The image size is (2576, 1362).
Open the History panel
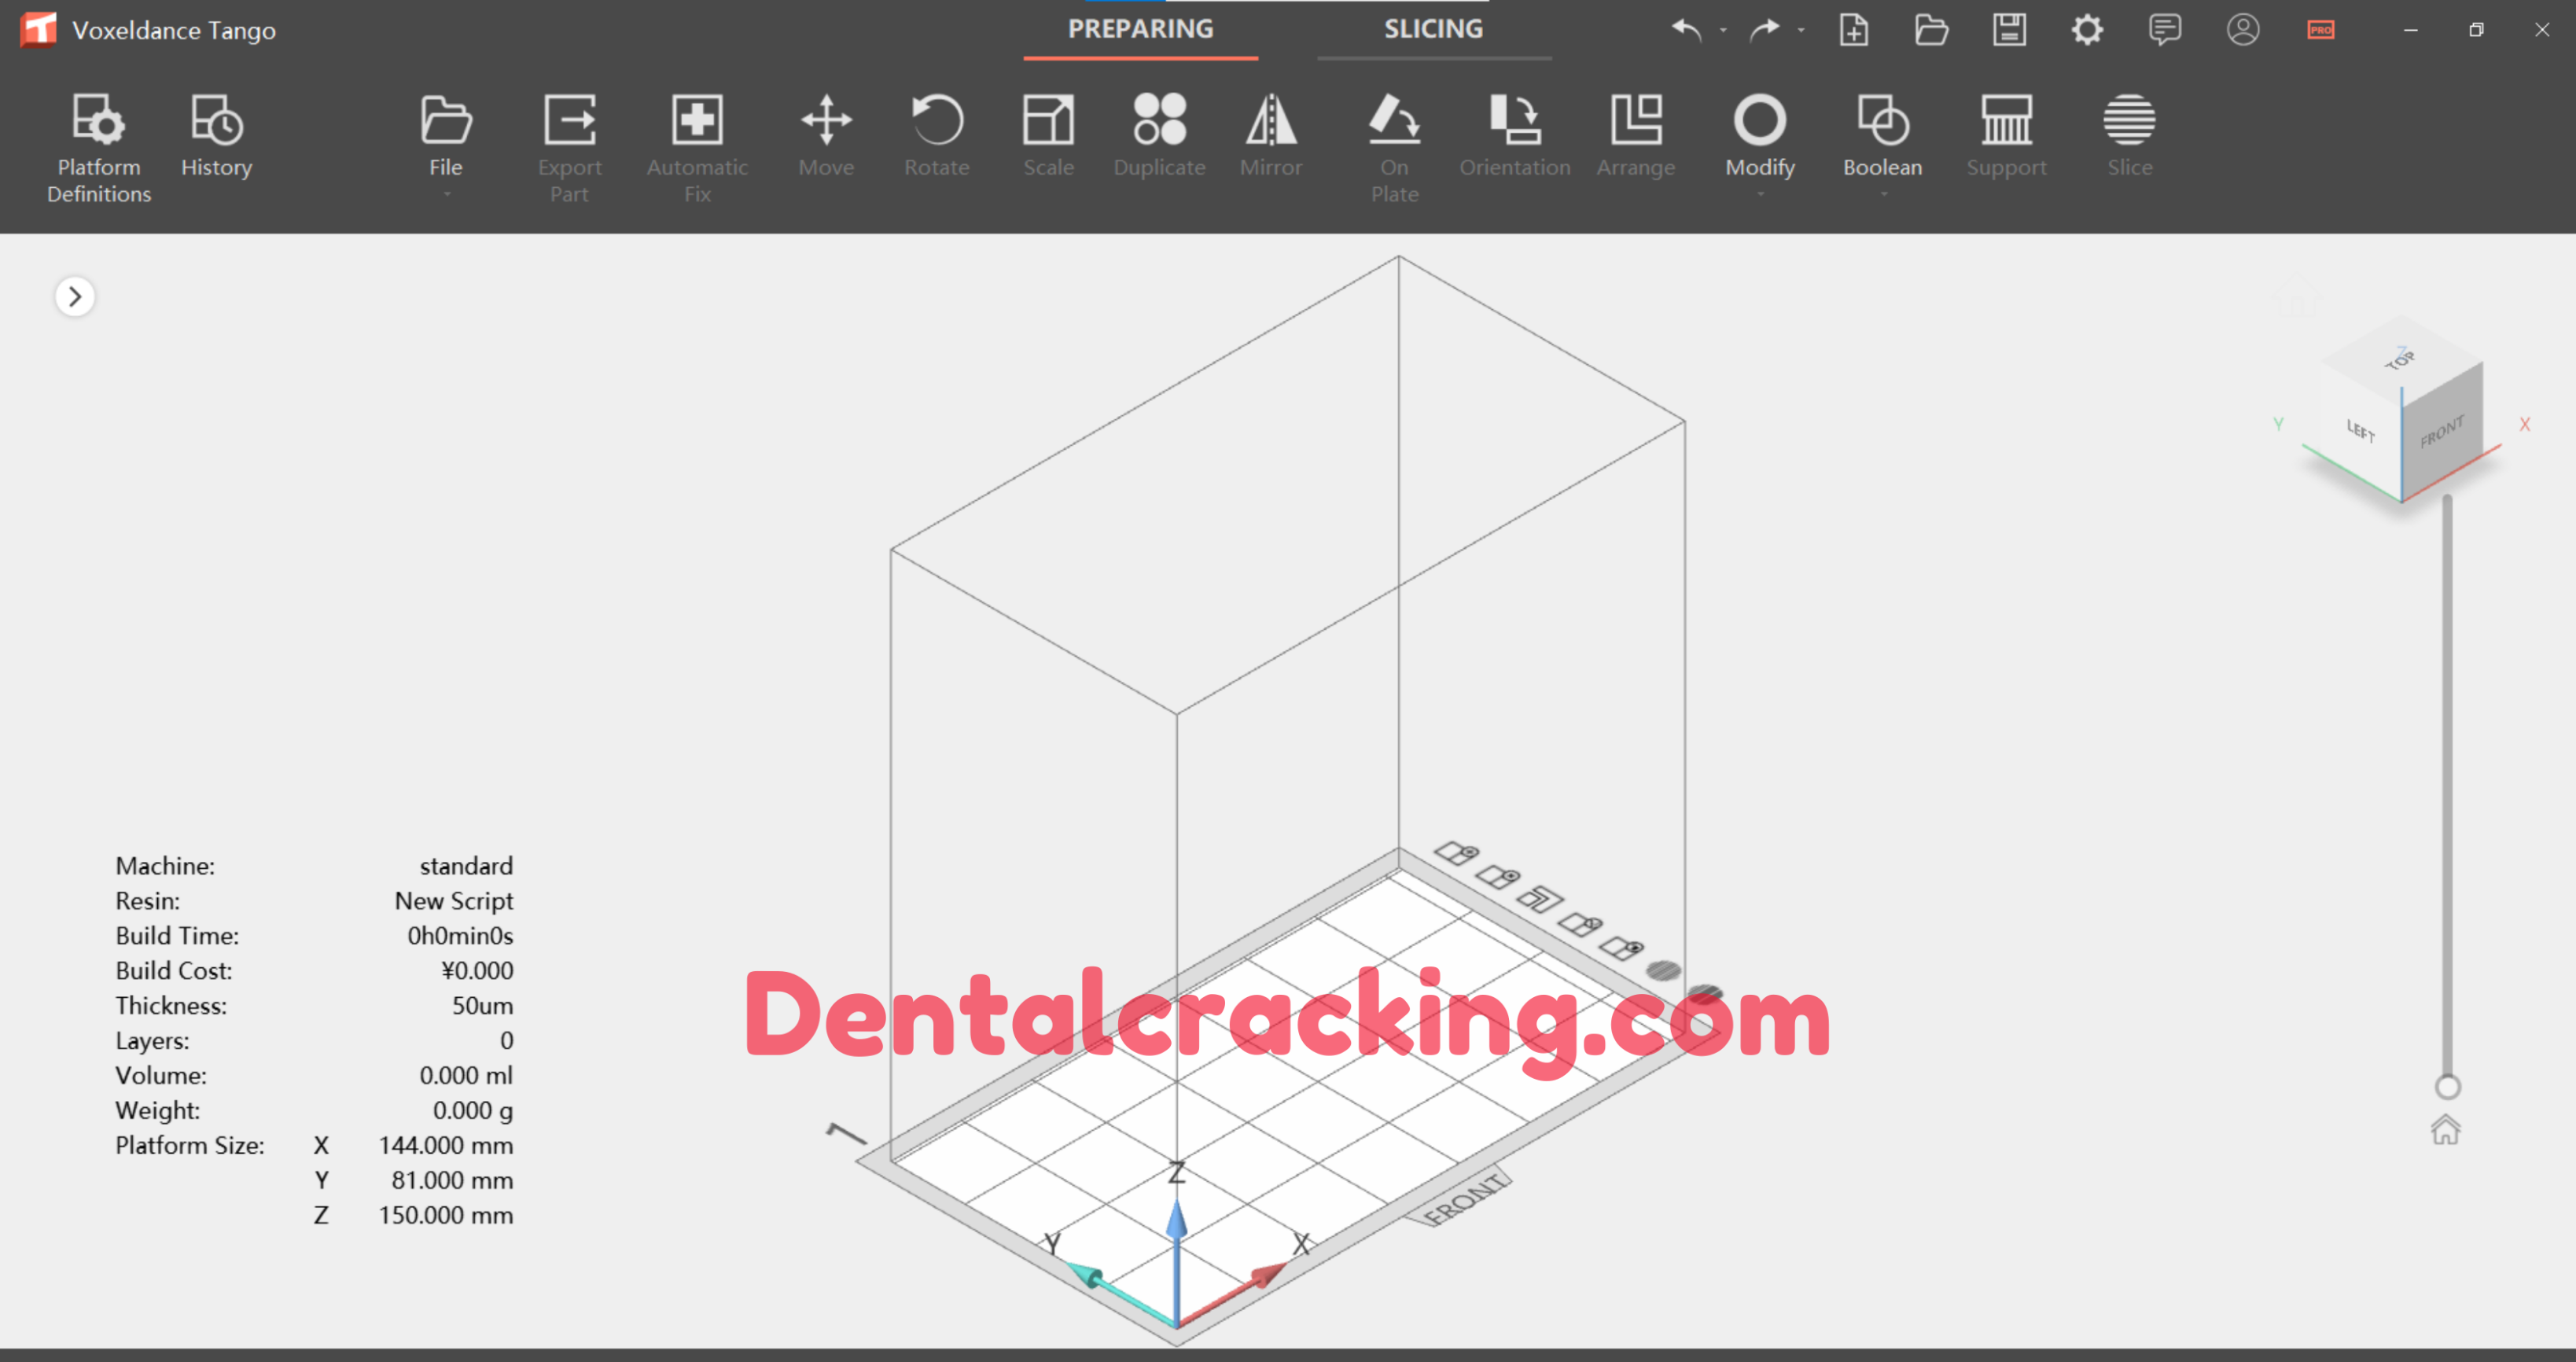[216, 136]
